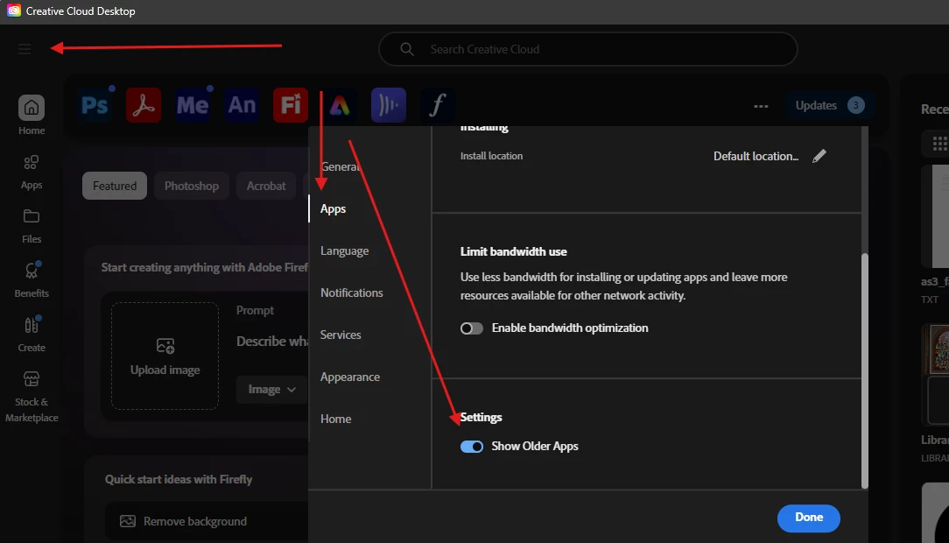Click the 'Default location...' text
The image size is (949, 543).
[756, 156]
